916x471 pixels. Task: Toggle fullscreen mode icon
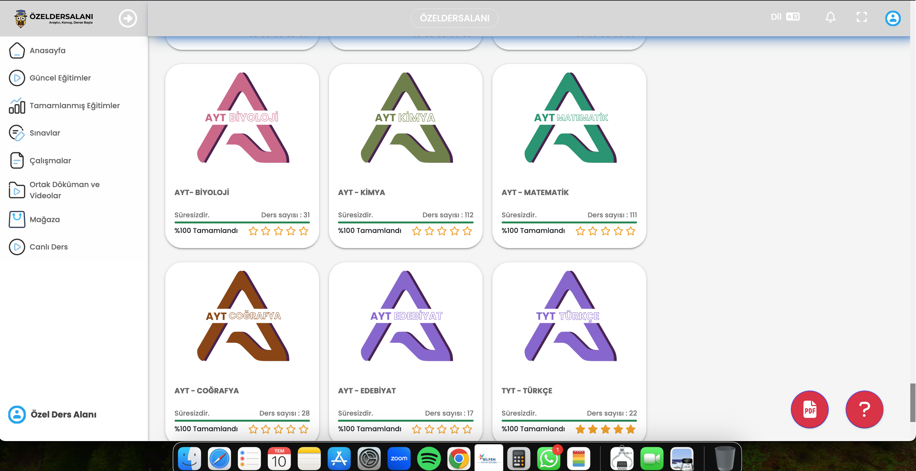(x=861, y=17)
